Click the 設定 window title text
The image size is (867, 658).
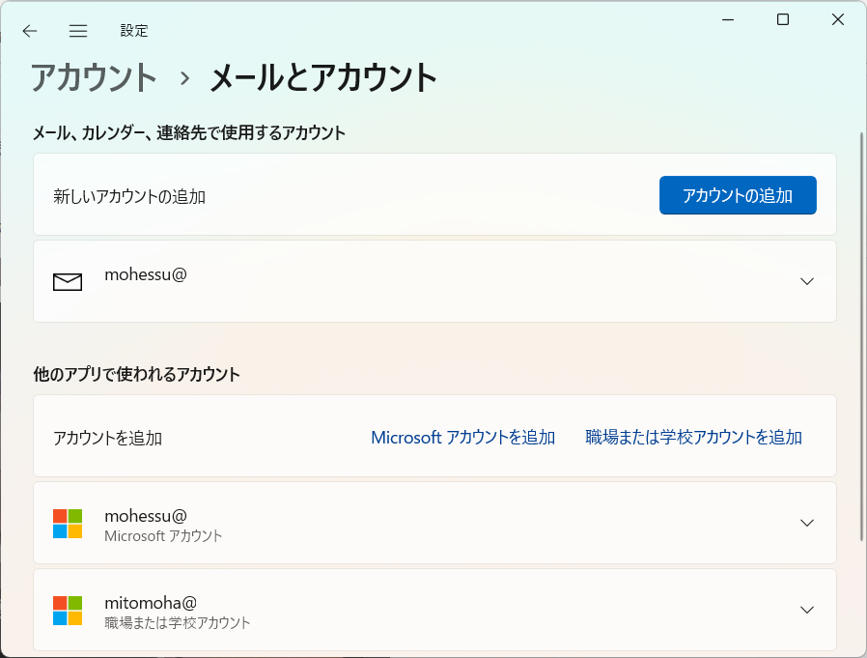pos(134,31)
